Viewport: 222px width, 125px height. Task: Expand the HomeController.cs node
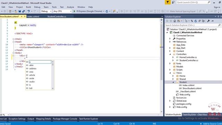pyautogui.click(x=173, y=57)
